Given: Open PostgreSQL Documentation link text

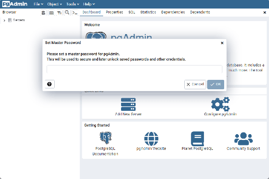Looking at the screenshot, I should pos(105,151).
